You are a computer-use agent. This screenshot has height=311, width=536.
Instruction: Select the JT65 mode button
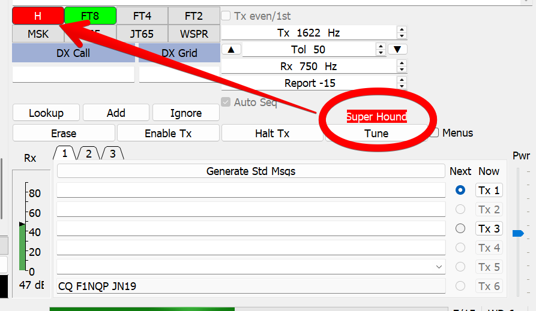click(x=142, y=34)
